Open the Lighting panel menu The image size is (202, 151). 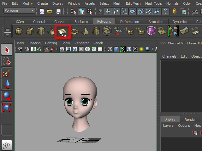coord(51,43)
